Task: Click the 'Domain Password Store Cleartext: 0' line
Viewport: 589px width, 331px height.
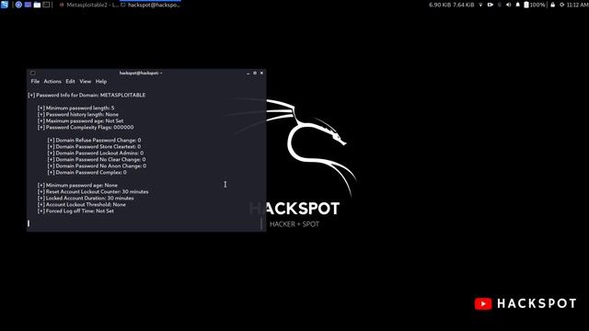Action: (x=94, y=146)
